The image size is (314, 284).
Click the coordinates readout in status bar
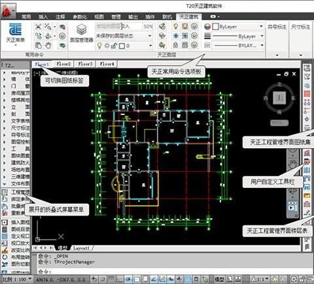pyautogui.click(x=61, y=279)
